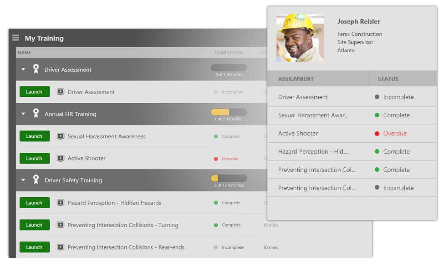Launch the Active Shooter training
Image resolution: width=444 pixels, height=265 pixels.
coord(34,158)
